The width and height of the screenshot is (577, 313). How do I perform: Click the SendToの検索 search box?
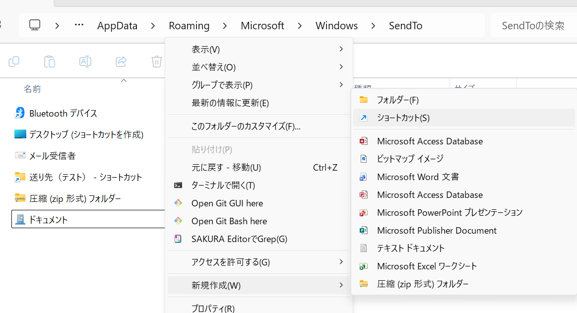(533, 25)
